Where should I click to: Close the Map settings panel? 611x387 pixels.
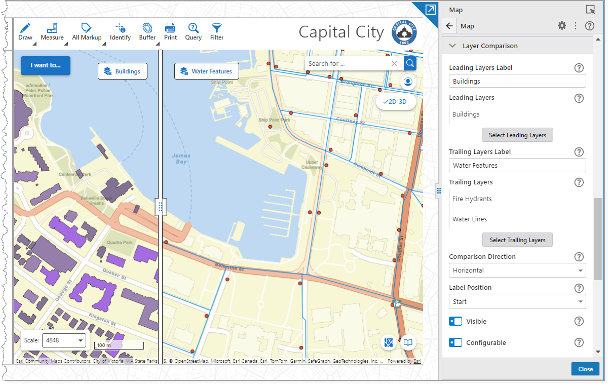(x=585, y=369)
